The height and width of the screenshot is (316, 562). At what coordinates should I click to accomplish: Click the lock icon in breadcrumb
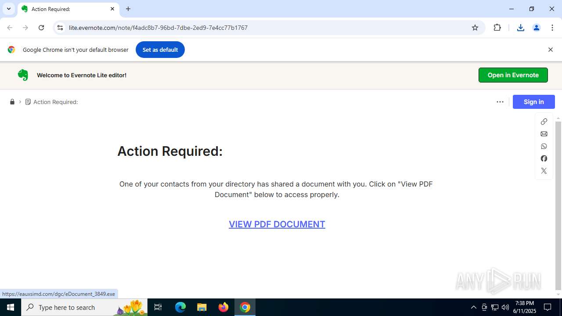(x=12, y=102)
